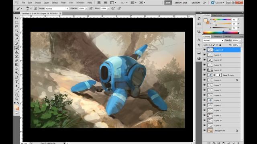Switch to the Channels tab
This screenshot has width=257, height=144.
[x=217, y=36]
